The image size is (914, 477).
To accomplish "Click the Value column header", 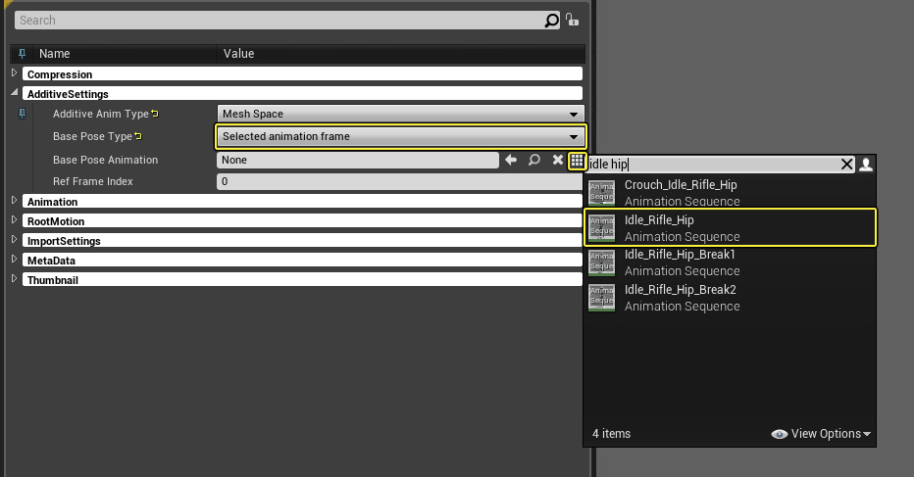I will (238, 54).
